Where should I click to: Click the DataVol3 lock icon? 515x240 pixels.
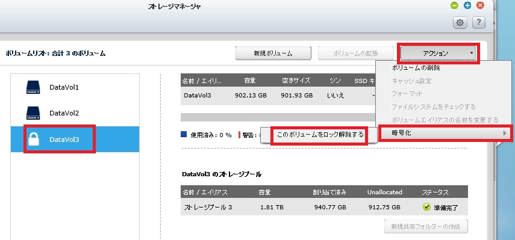click(34, 139)
